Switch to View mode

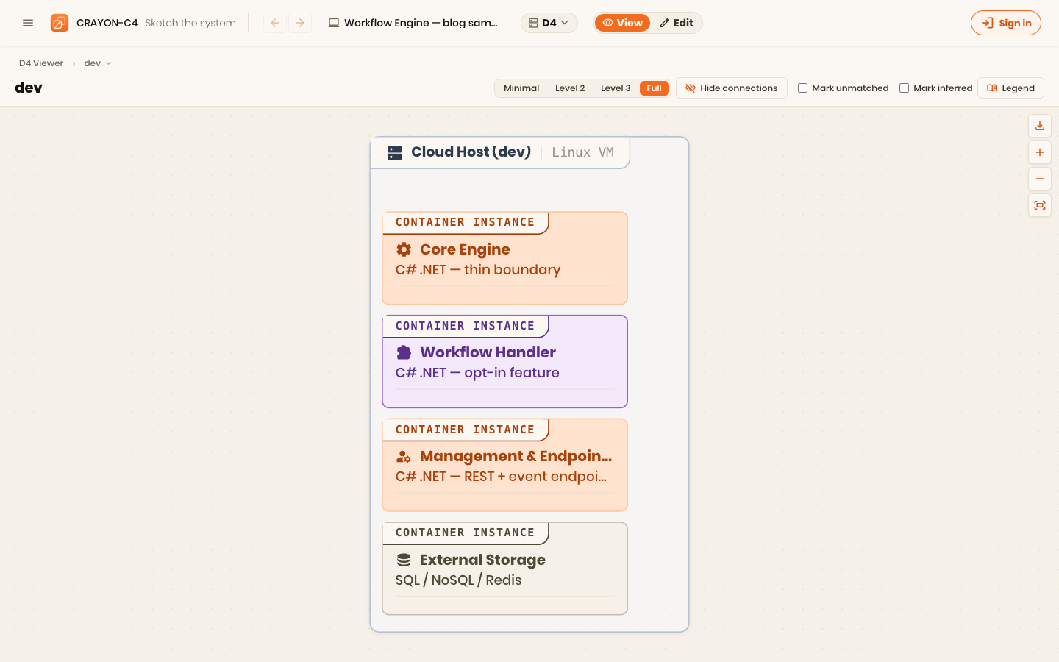[623, 23]
